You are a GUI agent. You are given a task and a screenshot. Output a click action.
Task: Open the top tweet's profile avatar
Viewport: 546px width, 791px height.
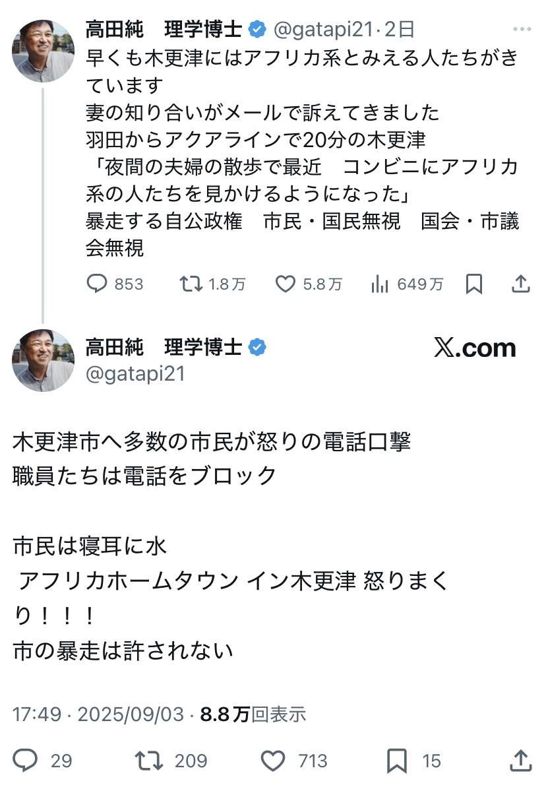click(x=44, y=51)
